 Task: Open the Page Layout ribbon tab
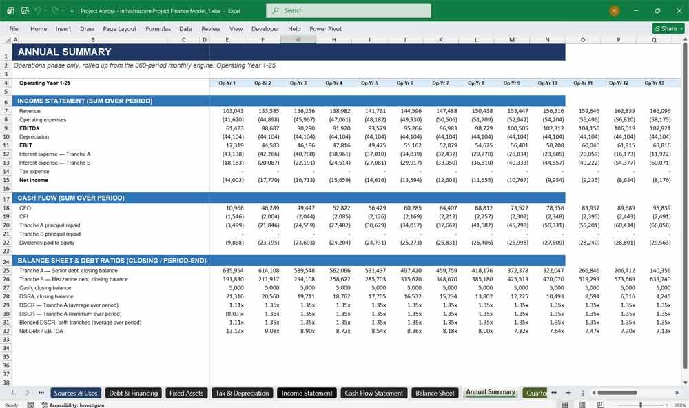coord(119,28)
